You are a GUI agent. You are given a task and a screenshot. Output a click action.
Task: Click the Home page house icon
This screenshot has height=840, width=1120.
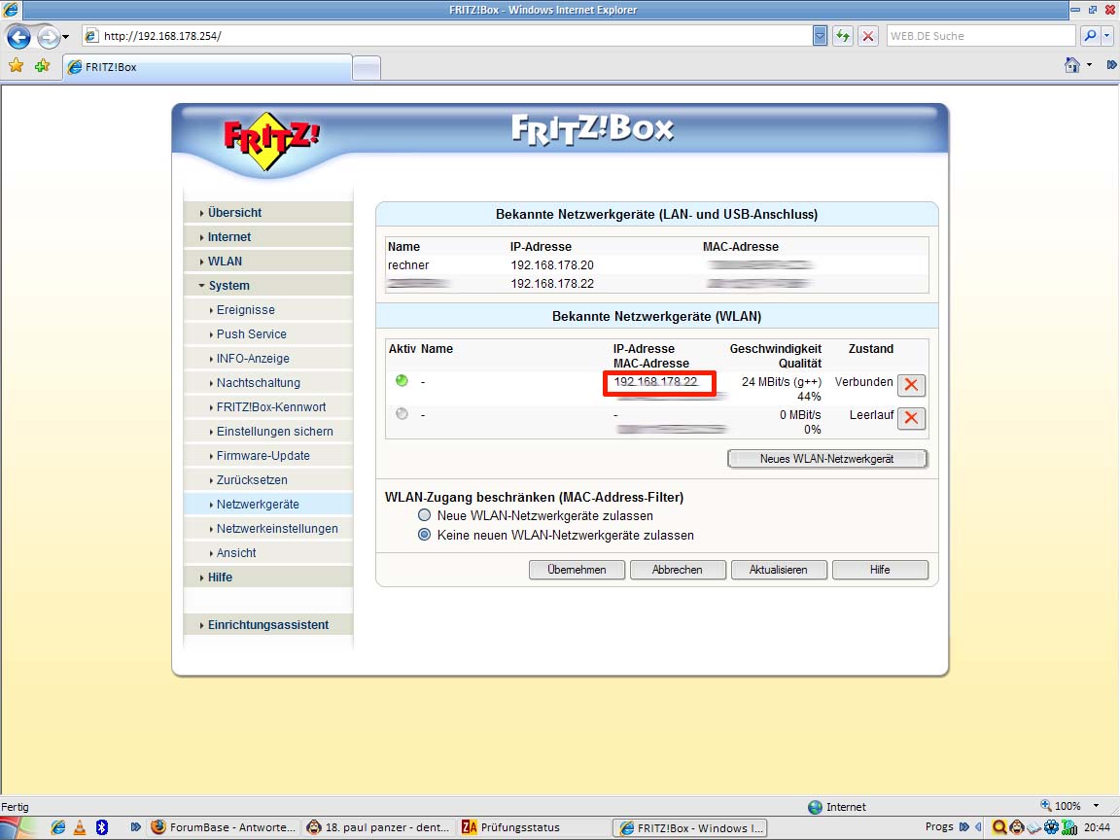pyautogui.click(x=1071, y=65)
